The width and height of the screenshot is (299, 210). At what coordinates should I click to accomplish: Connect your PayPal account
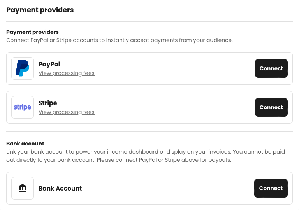point(271,68)
